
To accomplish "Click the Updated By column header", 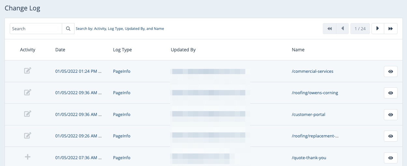I will click(183, 50).
